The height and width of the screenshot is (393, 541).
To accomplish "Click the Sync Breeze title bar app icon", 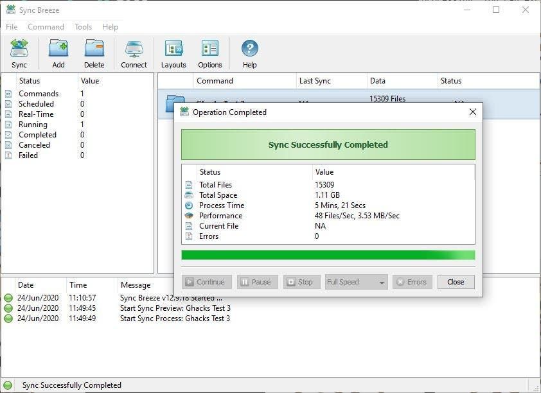I will [x=11, y=10].
